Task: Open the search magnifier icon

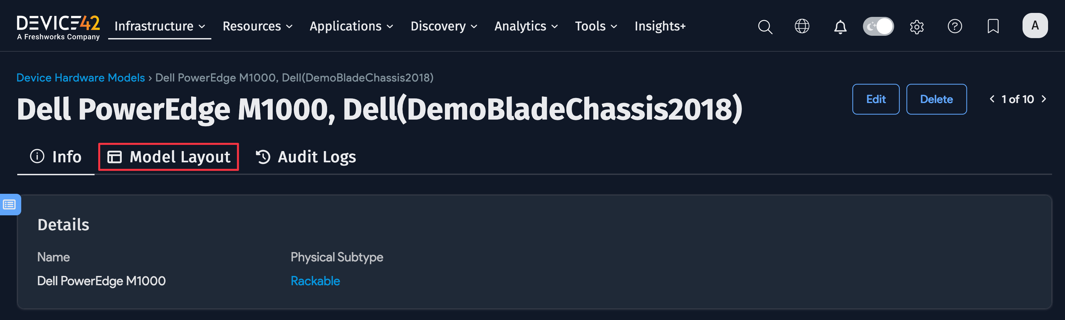Action: click(765, 27)
